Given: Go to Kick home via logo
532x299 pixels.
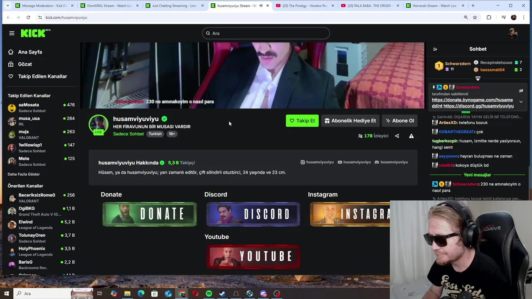Looking at the screenshot, I should (35, 33).
